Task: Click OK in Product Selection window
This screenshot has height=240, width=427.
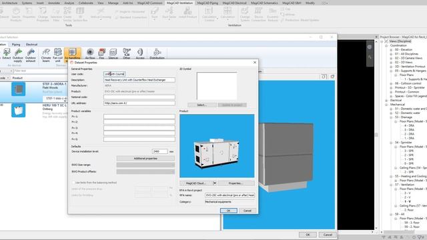Action: pos(308,235)
